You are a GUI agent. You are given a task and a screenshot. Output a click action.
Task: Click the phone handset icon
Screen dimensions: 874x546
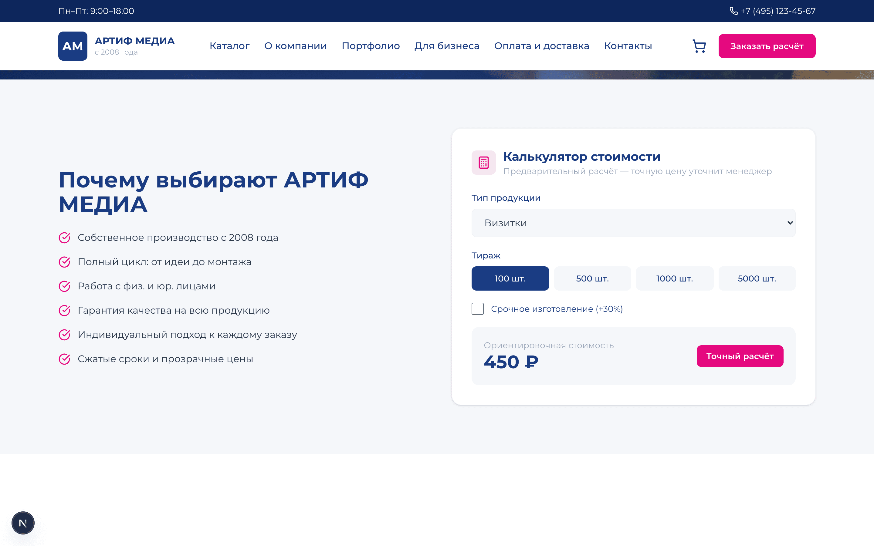733,11
